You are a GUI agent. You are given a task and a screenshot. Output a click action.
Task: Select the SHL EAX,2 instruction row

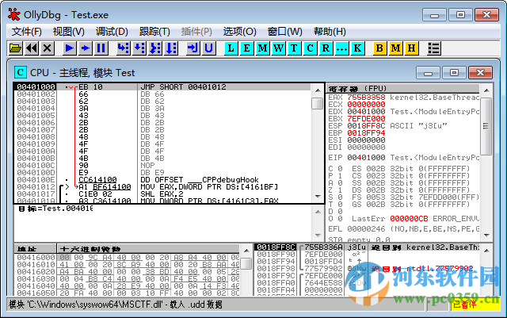(x=162, y=194)
